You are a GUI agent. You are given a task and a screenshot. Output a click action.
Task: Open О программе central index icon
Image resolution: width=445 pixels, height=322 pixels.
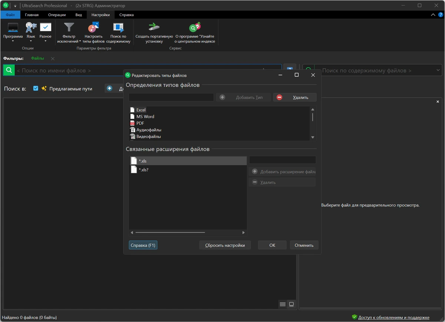(195, 27)
